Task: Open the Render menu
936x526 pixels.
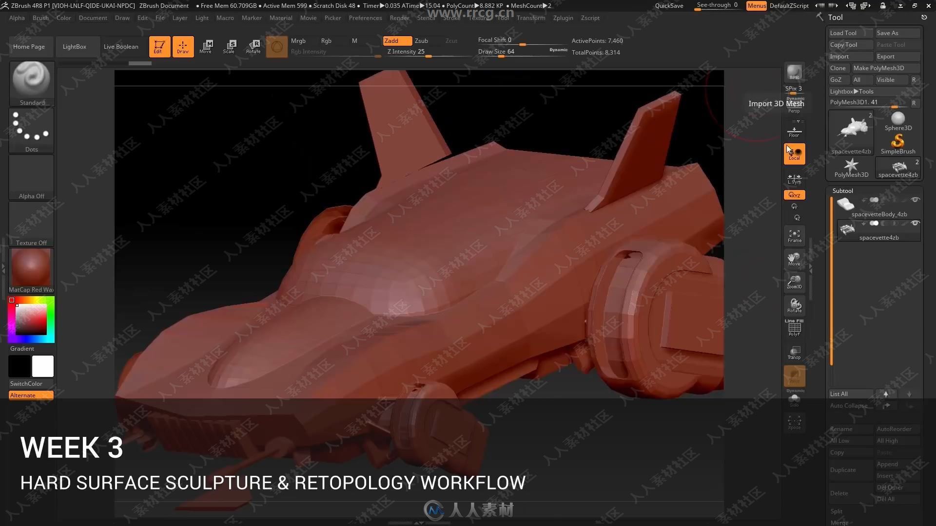Action: tap(399, 18)
